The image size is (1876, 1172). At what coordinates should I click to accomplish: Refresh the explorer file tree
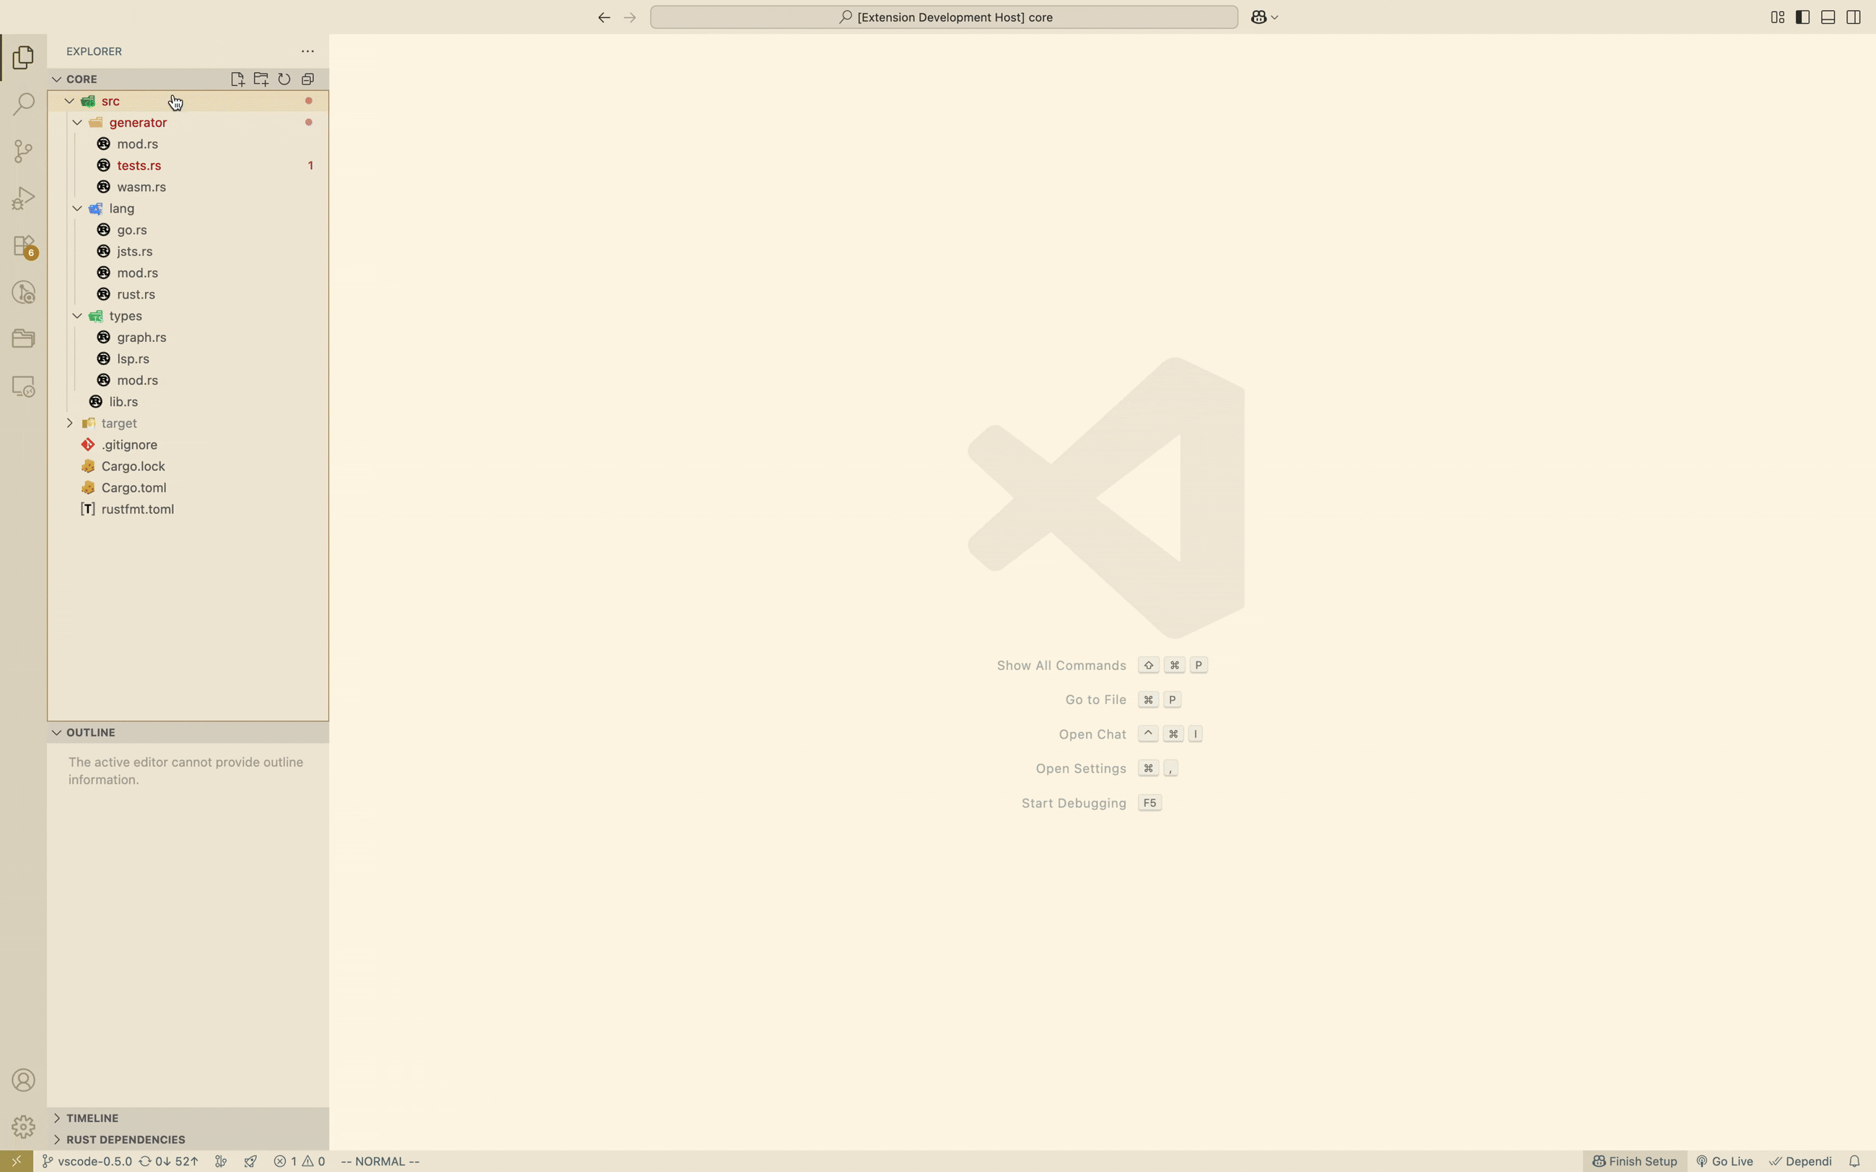tap(284, 79)
